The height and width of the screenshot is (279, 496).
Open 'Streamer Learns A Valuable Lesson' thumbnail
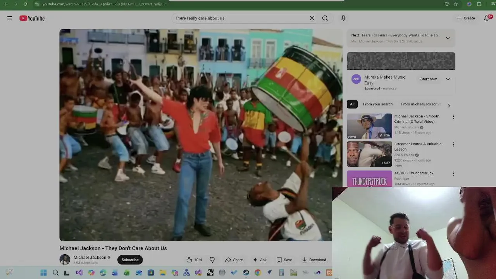(x=369, y=154)
